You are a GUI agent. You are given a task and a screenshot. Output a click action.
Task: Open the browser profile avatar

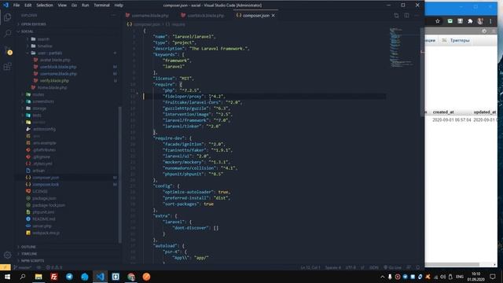pyautogui.click(x=480, y=21)
